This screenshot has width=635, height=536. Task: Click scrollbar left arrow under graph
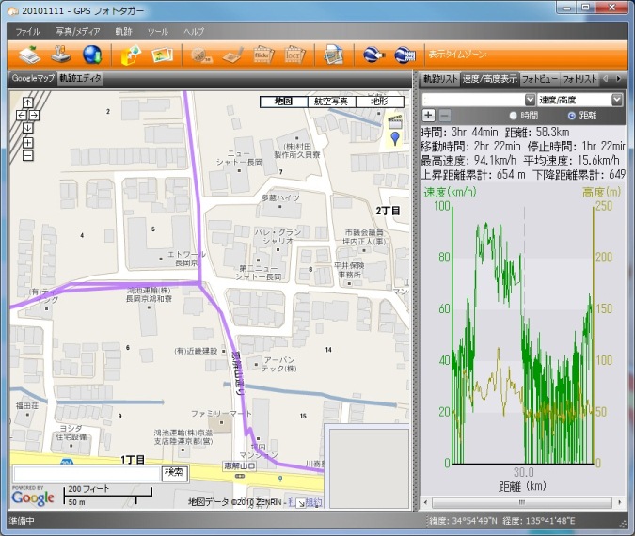tap(425, 502)
